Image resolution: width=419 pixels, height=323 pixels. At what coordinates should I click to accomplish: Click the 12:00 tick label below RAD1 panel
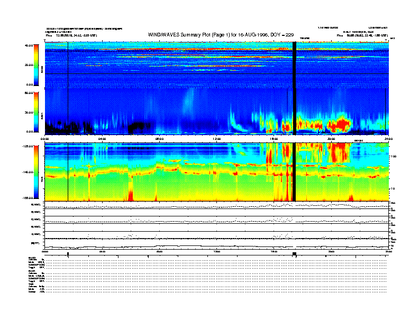pyautogui.click(x=217, y=139)
